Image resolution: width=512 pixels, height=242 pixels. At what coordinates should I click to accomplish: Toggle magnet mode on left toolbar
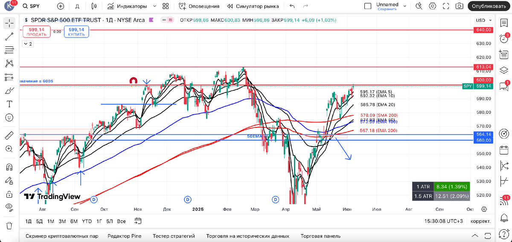9,167
